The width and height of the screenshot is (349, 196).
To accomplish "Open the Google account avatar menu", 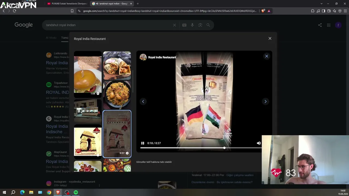I will [x=338, y=25].
